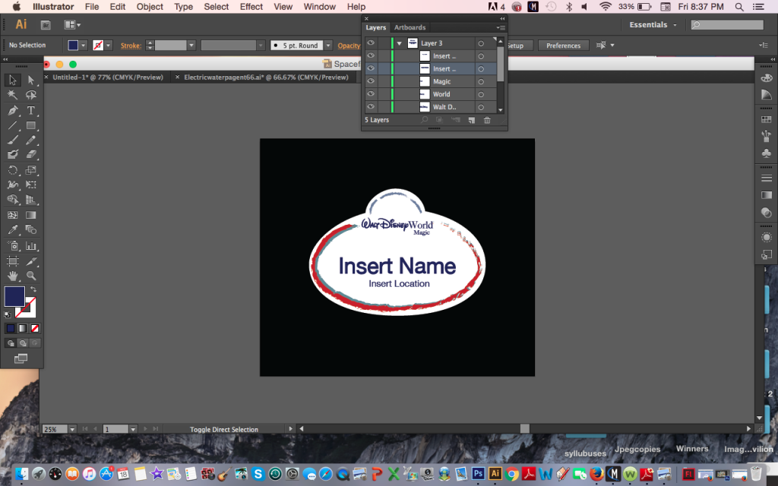The image size is (778, 486).
Task: Switch to the Artboards tab
Action: tap(410, 27)
